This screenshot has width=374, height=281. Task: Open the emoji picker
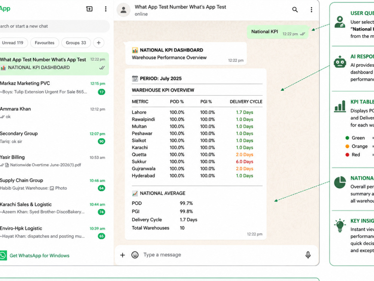click(135, 255)
